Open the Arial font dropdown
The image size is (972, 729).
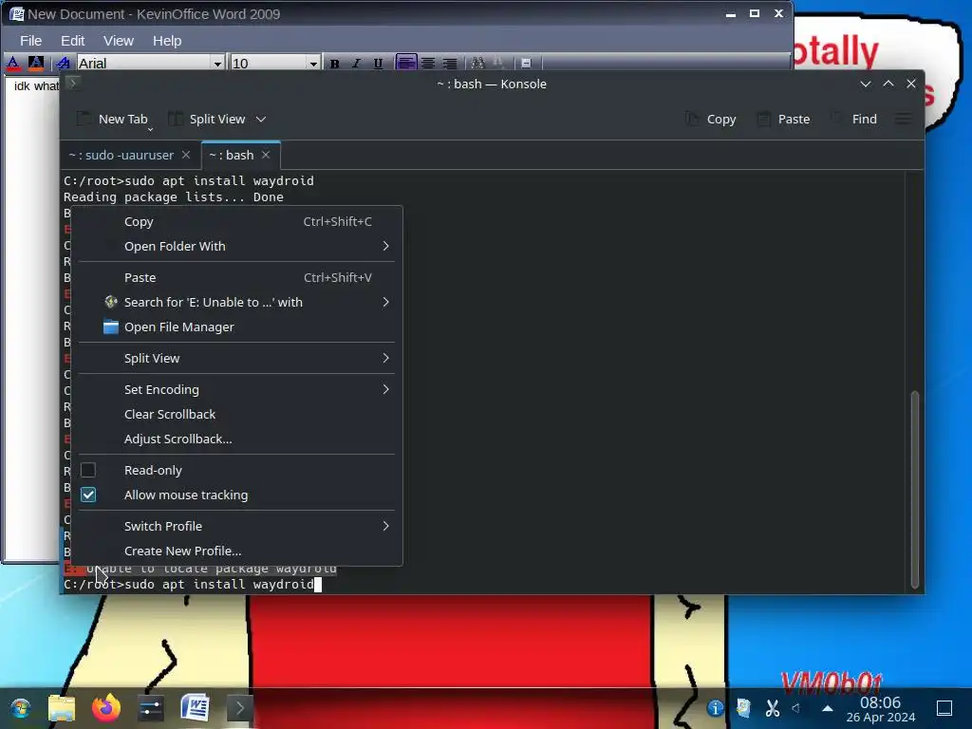(217, 64)
